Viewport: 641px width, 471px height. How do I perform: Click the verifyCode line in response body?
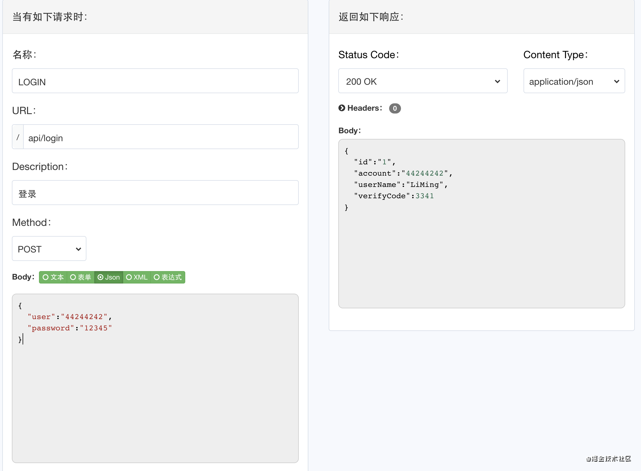pyautogui.click(x=394, y=196)
